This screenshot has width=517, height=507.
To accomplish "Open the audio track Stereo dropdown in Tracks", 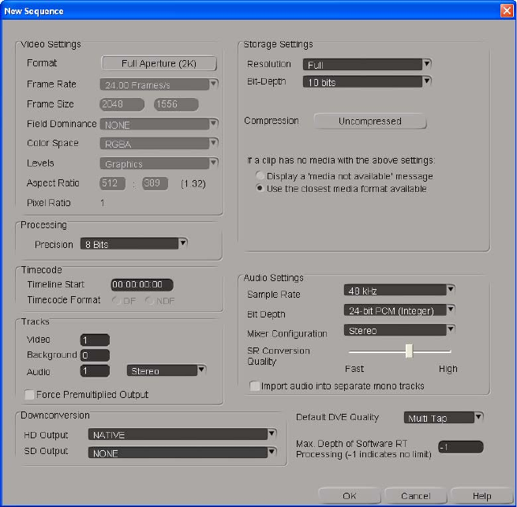I will [167, 370].
